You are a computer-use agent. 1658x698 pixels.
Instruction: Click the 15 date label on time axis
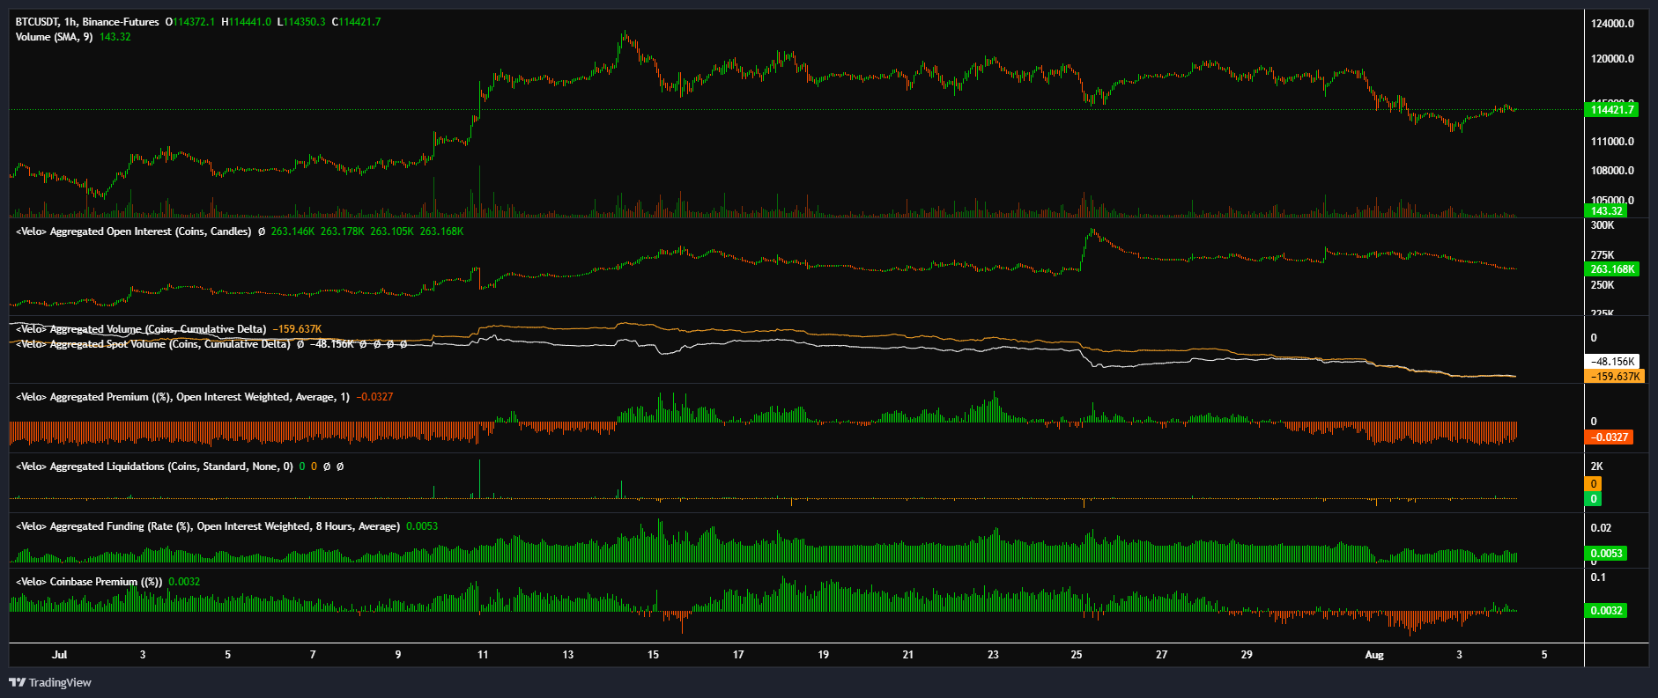click(653, 655)
